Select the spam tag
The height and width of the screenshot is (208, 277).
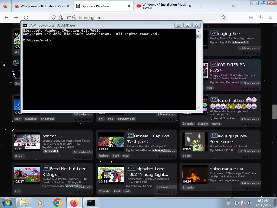click(x=187, y=156)
